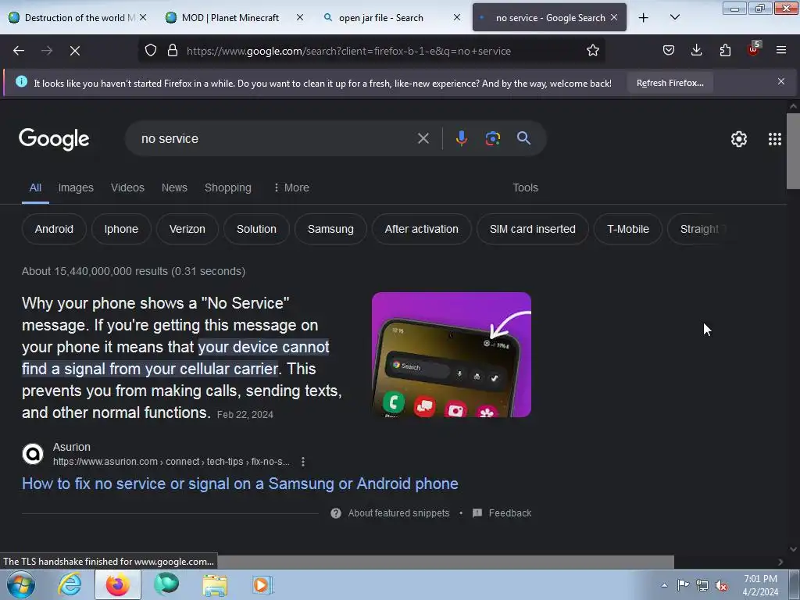
Task: List all tabs with the chevron
Action: pos(674,18)
